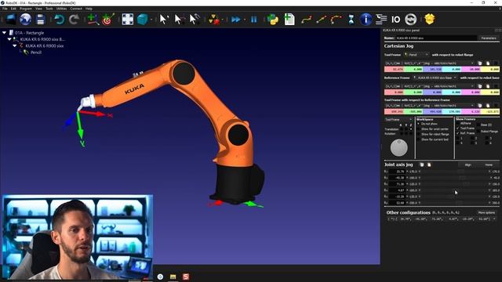
Task: Add a new program file
Action: (x=289, y=20)
